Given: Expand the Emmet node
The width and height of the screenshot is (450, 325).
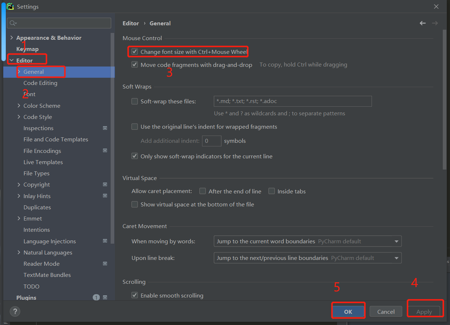Looking at the screenshot, I should 19,218.
